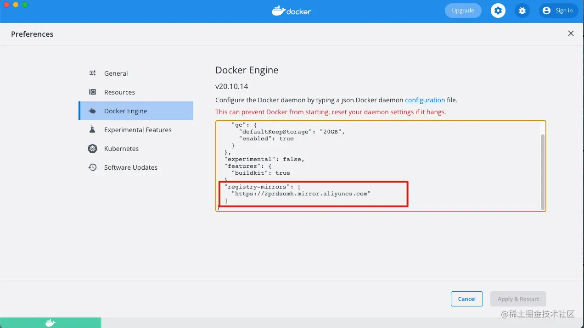The width and height of the screenshot is (584, 328).
Task: Click the Cancel button
Action: click(466, 299)
